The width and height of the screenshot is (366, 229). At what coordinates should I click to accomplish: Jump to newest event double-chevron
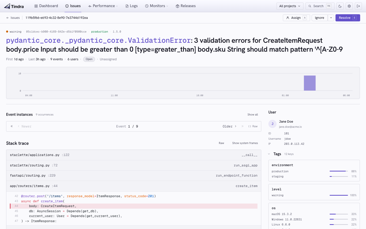(12, 126)
